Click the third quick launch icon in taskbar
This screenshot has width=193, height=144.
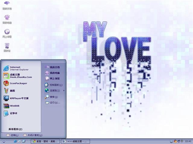(24, 141)
